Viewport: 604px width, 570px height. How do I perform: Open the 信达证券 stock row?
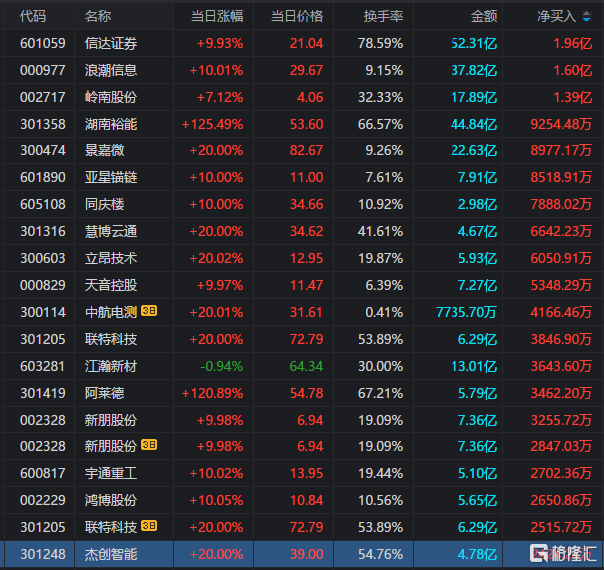click(302, 43)
